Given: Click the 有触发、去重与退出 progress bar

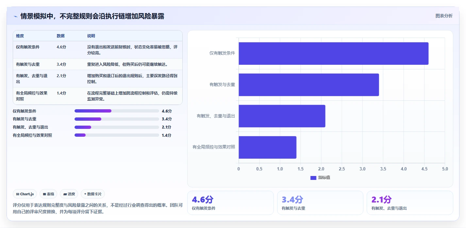Looking at the screenshot, I should point(117,127).
